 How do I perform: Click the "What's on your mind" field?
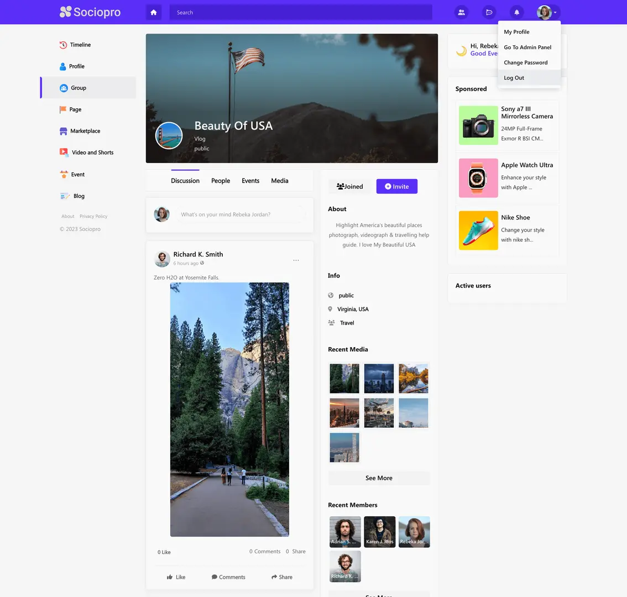[x=241, y=214]
